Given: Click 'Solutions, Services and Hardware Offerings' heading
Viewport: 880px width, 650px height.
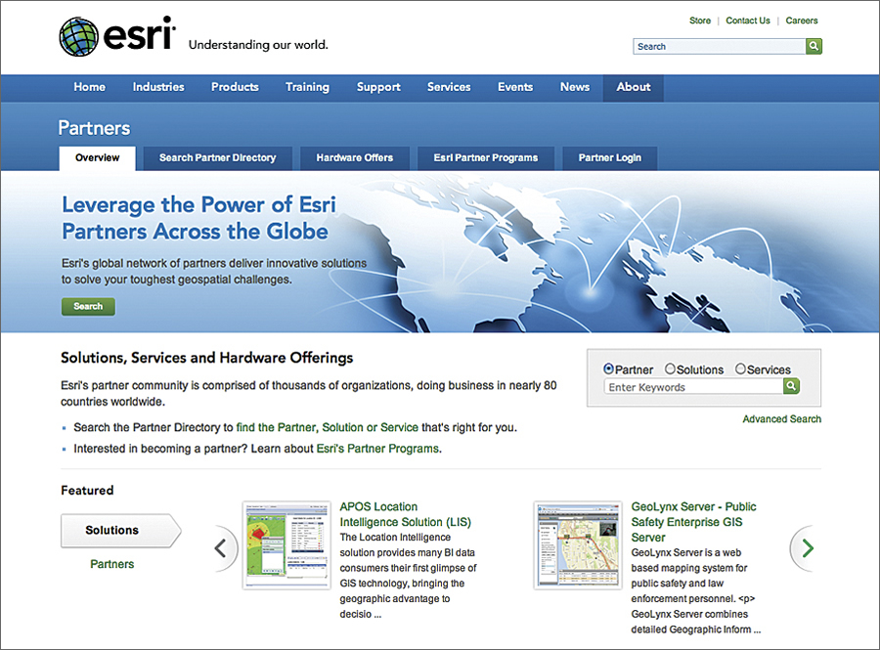Looking at the screenshot, I should click(x=207, y=358).
